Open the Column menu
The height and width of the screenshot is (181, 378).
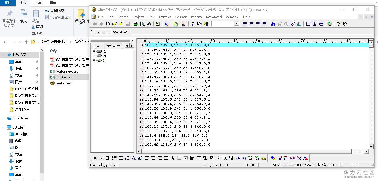pyautogui.click(x=181, y=17)
